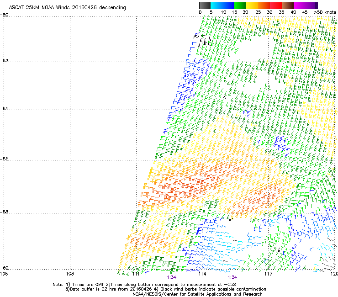Click the '-60' latitude axis label
The width and height of the screenshot is (338, 297).
click(x=4, y=268)
